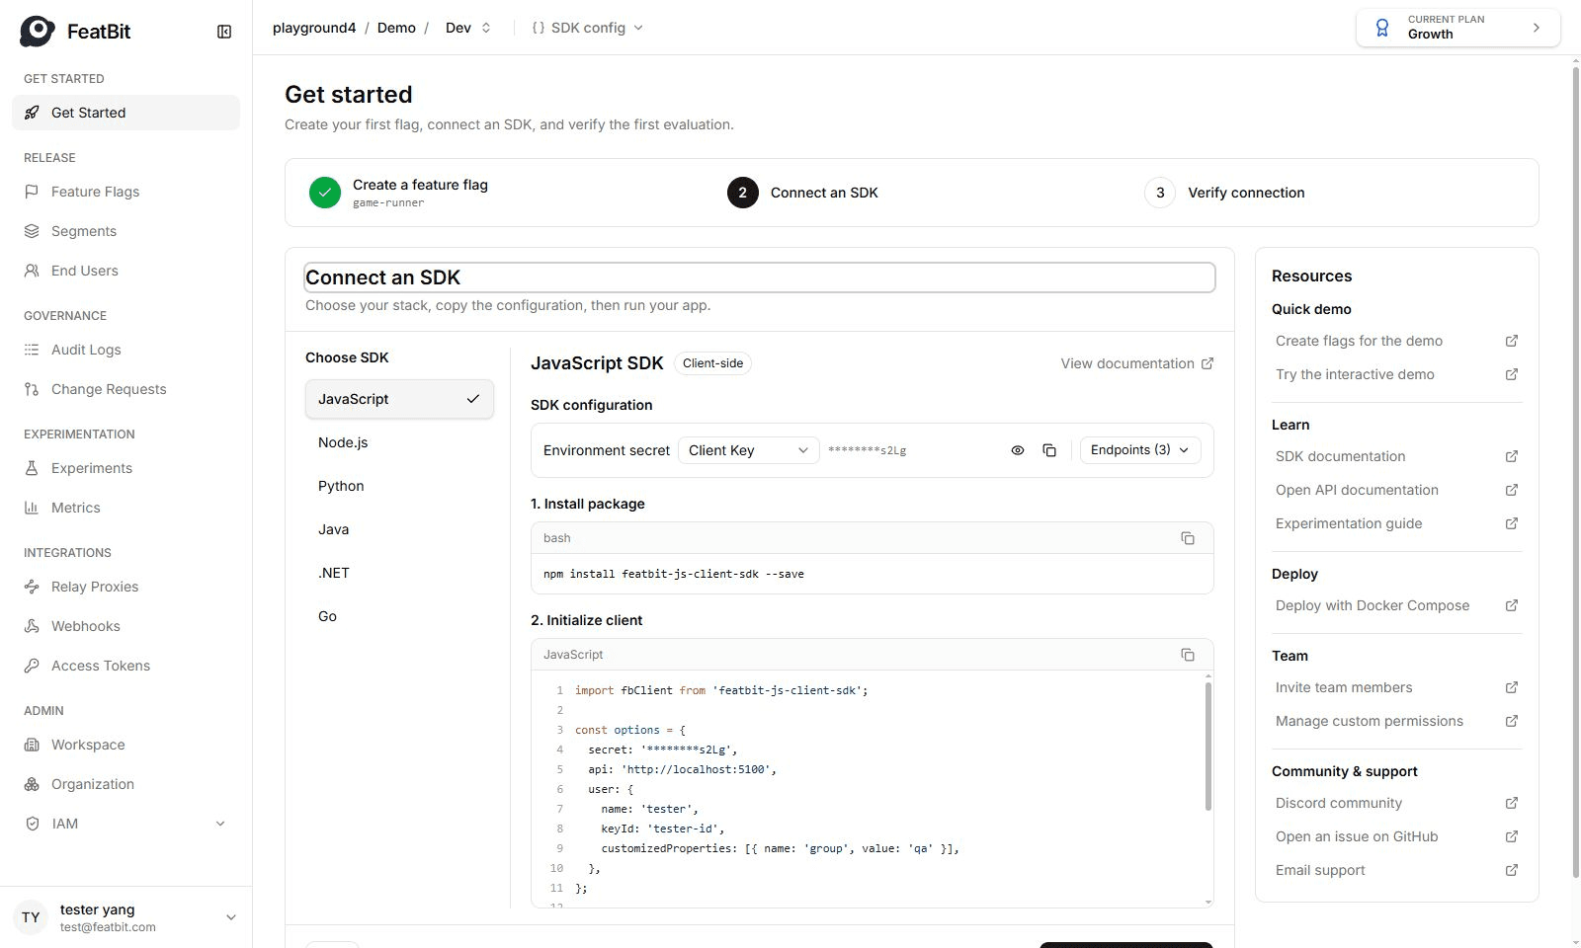Select the .NET SDK option
1581x948 pixels.
(x=399, y=573)
